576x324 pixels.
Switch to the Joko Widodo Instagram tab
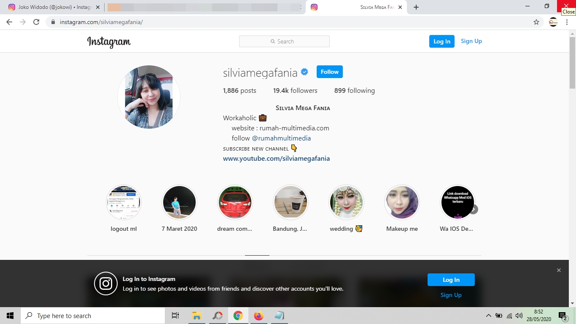[x=55, y=7]
